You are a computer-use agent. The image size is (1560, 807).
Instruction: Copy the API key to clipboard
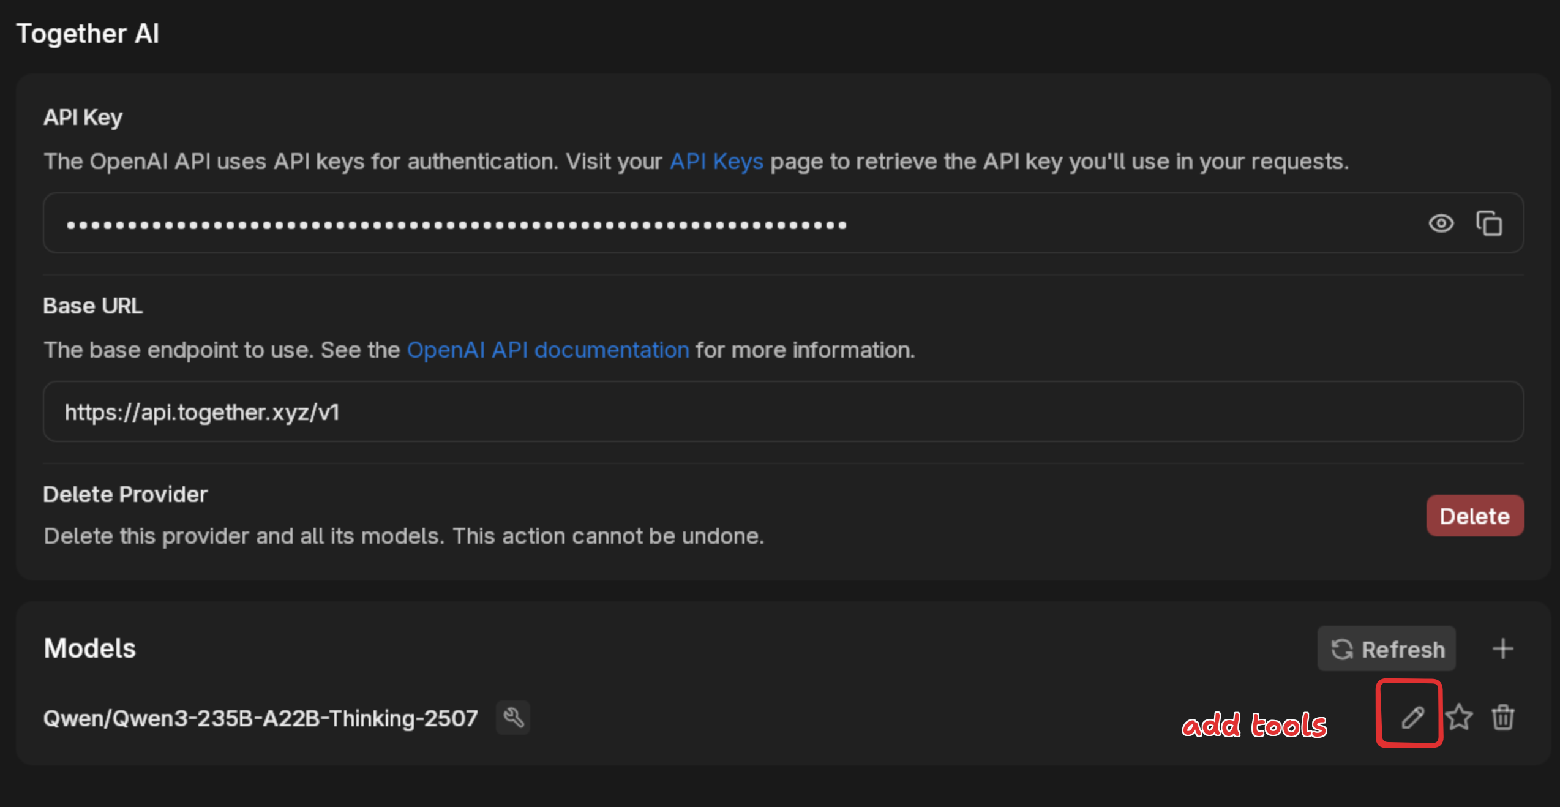click(x=1488, y=223)
